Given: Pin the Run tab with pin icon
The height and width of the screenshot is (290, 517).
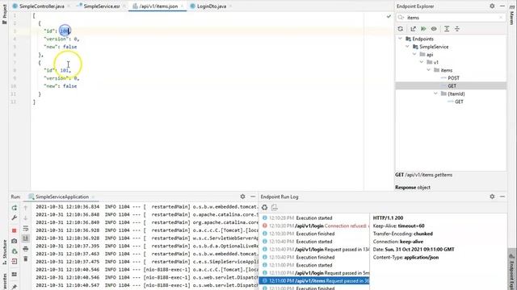Looking at the screenshot, I should coord(15,287).
